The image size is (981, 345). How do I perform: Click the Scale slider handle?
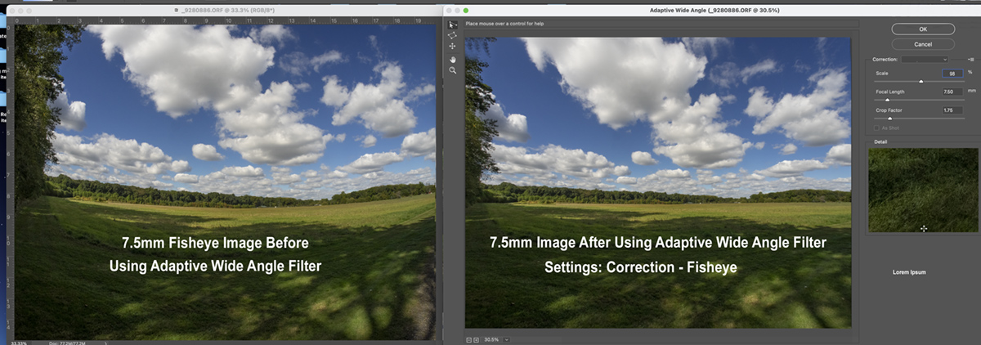point(921,82)
